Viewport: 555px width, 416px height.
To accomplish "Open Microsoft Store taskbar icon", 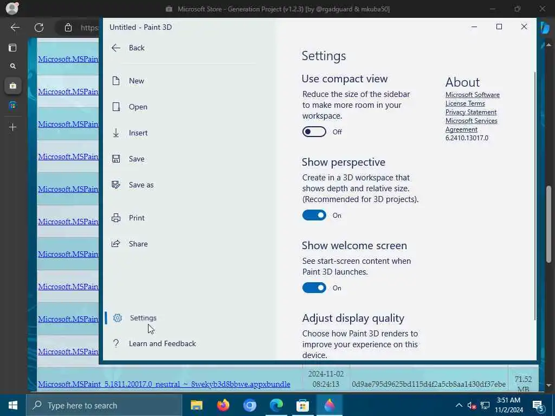I will [x=302, y=405].
